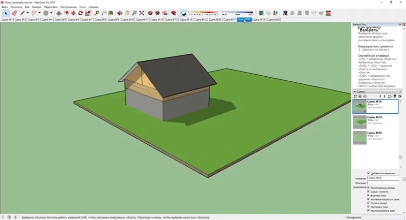Click the Zoom Extents tool

pyautogui.click(x=142, y=13)
